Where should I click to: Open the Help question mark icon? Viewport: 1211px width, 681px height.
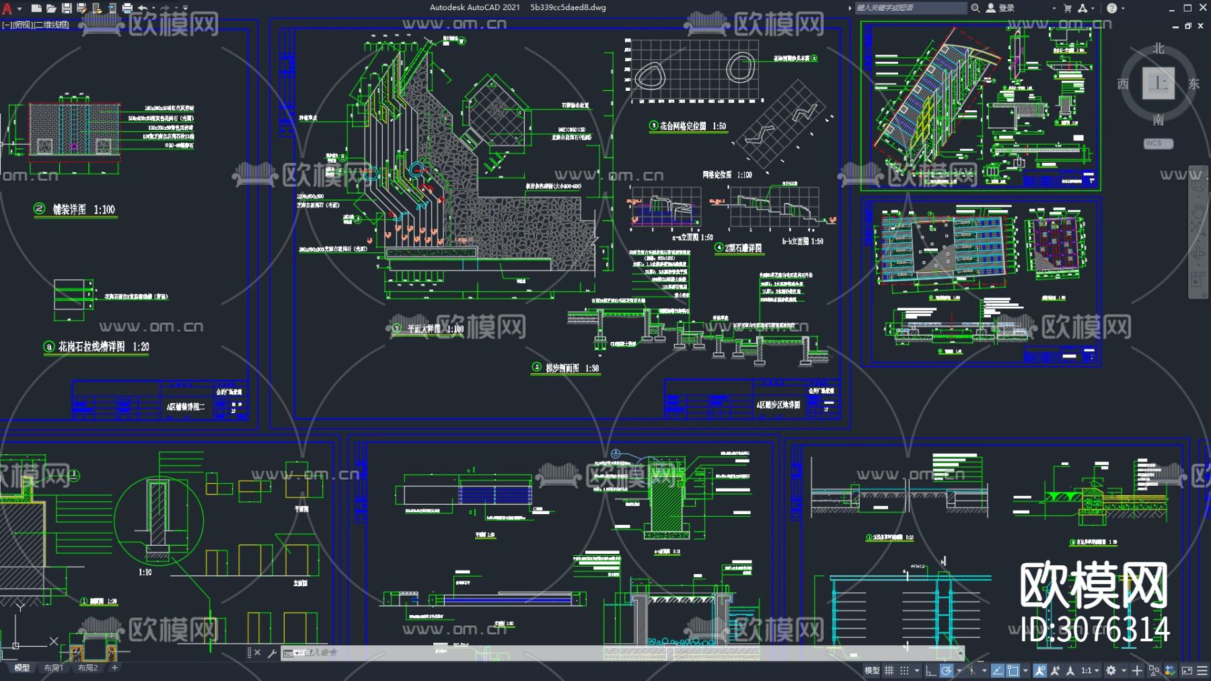1111,8
